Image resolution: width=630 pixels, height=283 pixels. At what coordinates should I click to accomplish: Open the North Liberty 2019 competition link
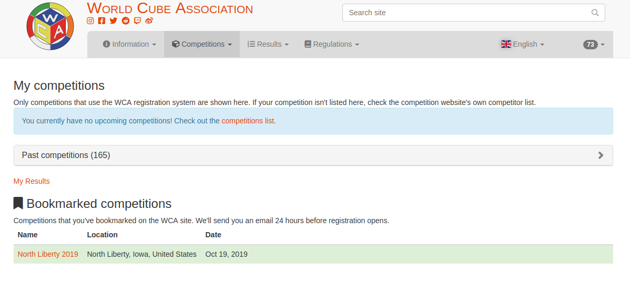(48, 254)
